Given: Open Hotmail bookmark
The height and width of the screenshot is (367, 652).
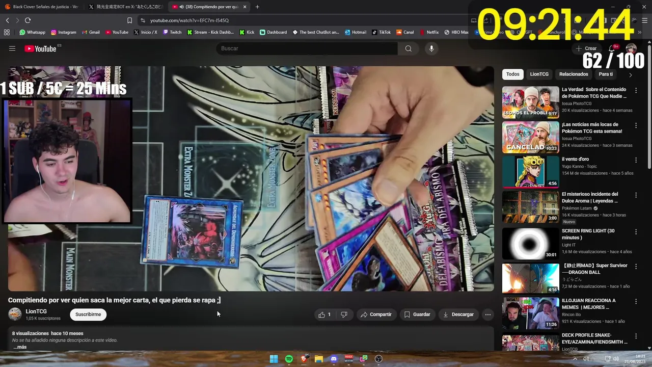Looking at the screenshot, I should (x=356, y=32).
